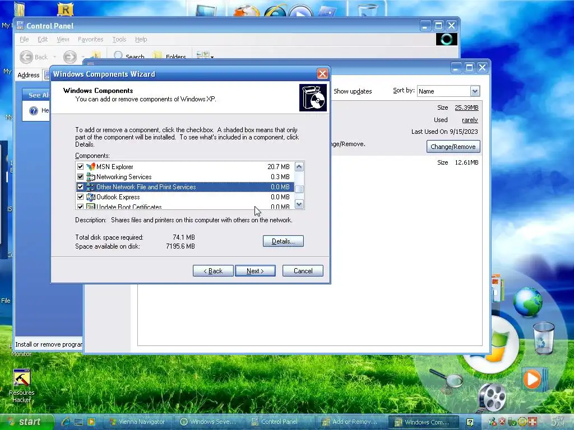Toggle the Update Root Certificates checkbox

pyautogui.click(x=81, y=207)
